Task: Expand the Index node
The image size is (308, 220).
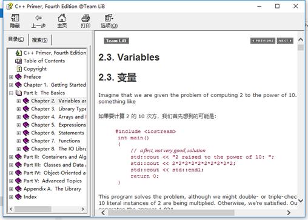Action: pos(11,197)
